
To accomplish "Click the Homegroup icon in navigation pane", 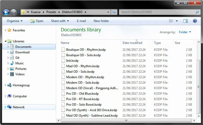I will coord(9,85).
